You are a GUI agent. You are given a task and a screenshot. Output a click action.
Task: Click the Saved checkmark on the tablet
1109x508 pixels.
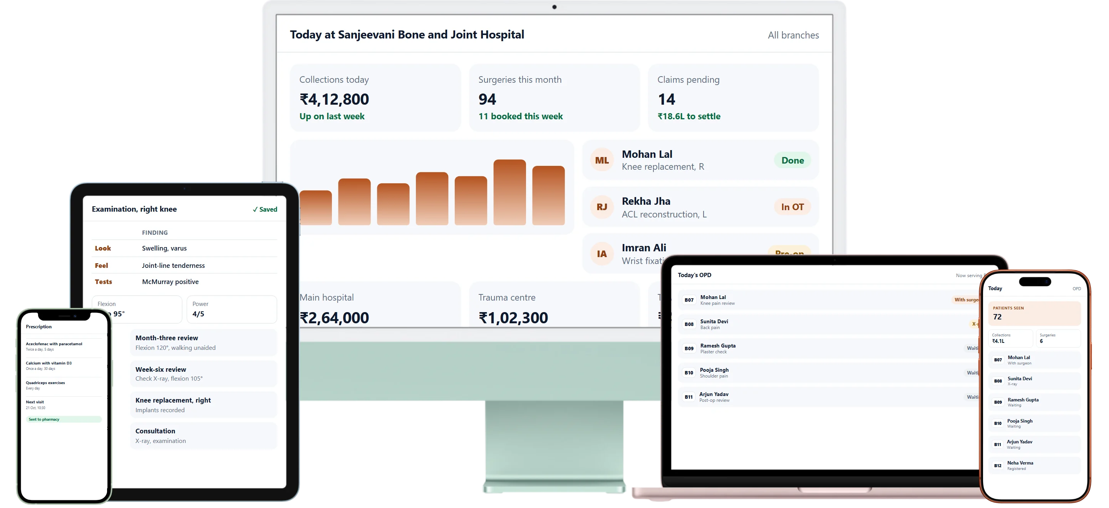tap(265, 209)
